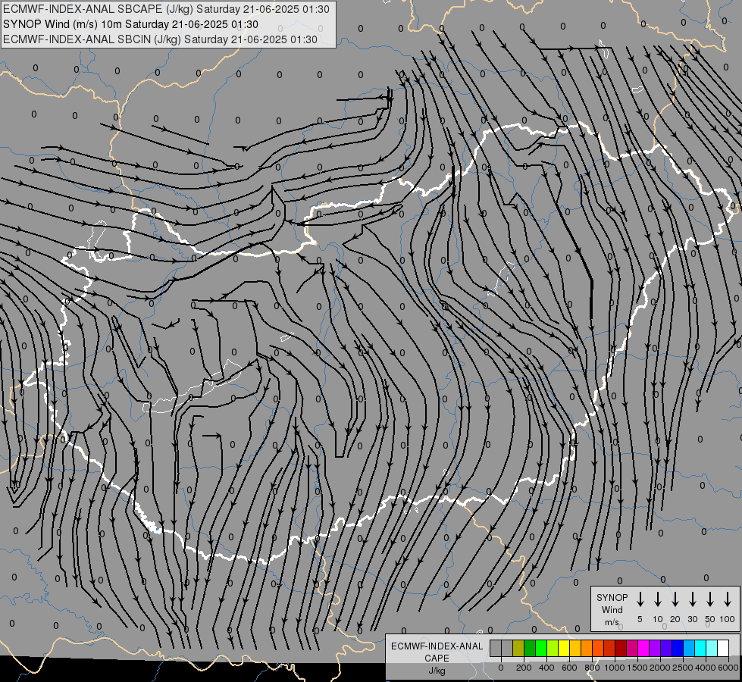This screenshot has height=682, width=742.
Task: Click the 0 tick label on CAPE scale
Action: tap(501, 668)
